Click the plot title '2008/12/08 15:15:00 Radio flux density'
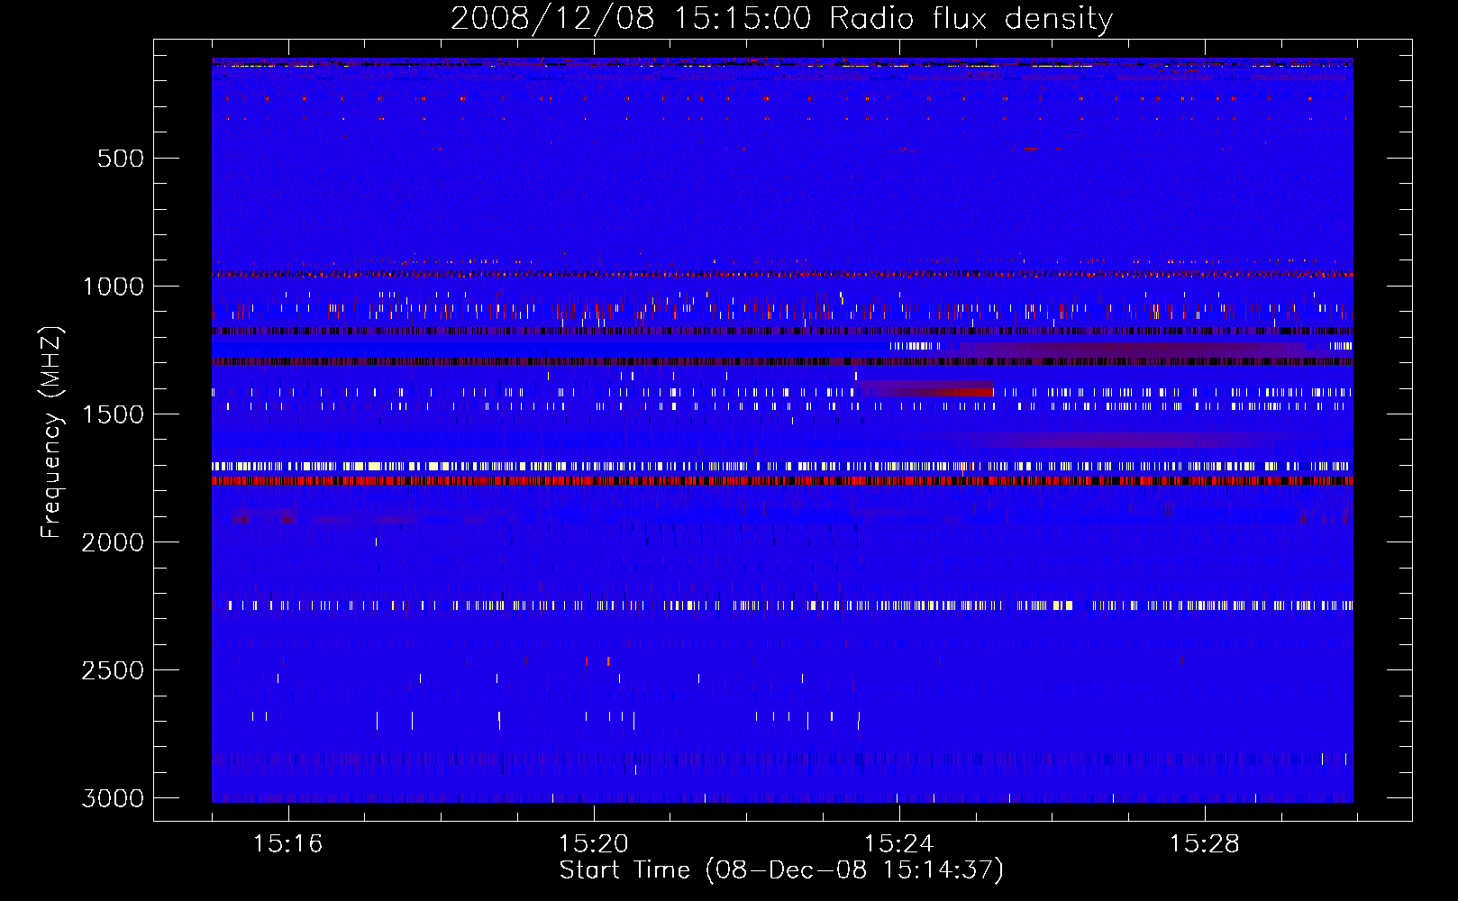This screenshot has width=1458, height=901. pyautogui.click(x=781, y=19)
